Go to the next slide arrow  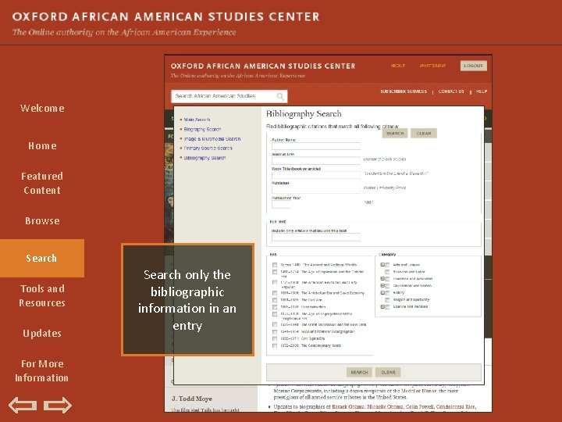(x=58, y=405)
